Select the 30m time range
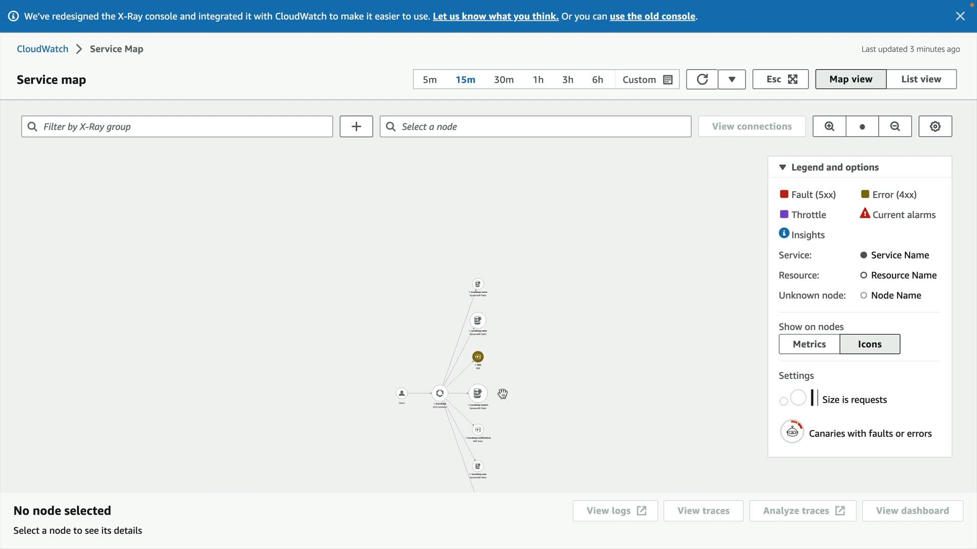Image resolution: width=977 pixels, height=549 pixels. coord(503,80)
